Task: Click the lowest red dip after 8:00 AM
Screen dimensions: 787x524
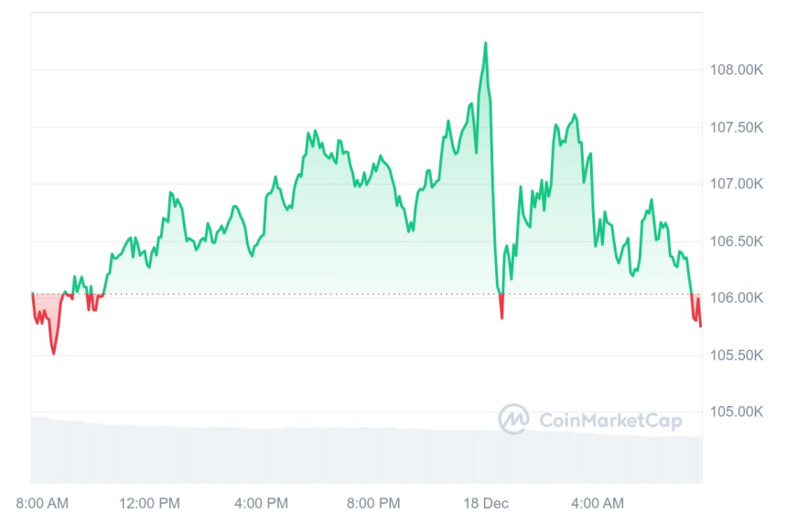Action: pyautogui.click(x=53, y=352)
